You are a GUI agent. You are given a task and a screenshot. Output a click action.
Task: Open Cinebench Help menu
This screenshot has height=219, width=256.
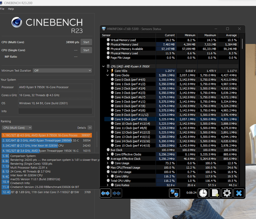[x=11, y=9]
